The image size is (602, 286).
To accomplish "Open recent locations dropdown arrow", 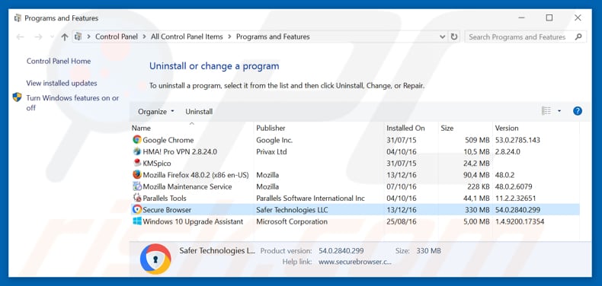I will coord(53,37).
